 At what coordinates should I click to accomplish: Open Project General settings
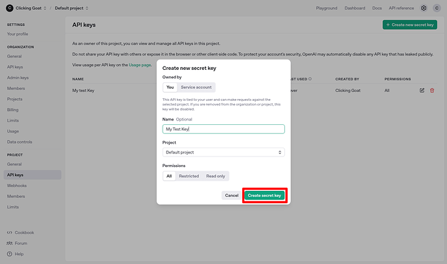14,164
